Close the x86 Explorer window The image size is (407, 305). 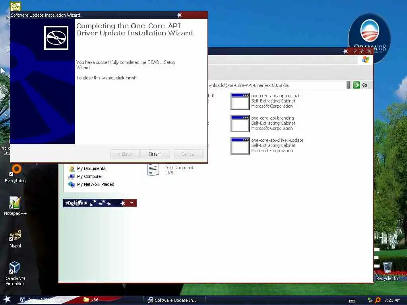pos(369,51)
